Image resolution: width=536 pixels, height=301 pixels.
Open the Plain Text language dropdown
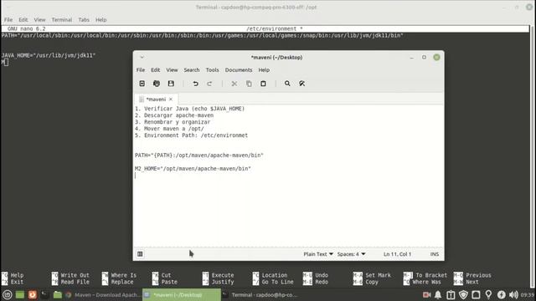[x=318, y=254]
